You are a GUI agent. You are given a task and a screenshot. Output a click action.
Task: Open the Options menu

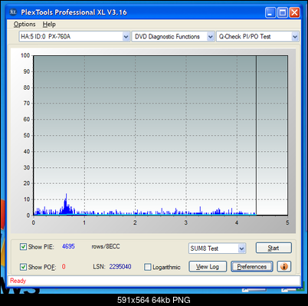25,24
